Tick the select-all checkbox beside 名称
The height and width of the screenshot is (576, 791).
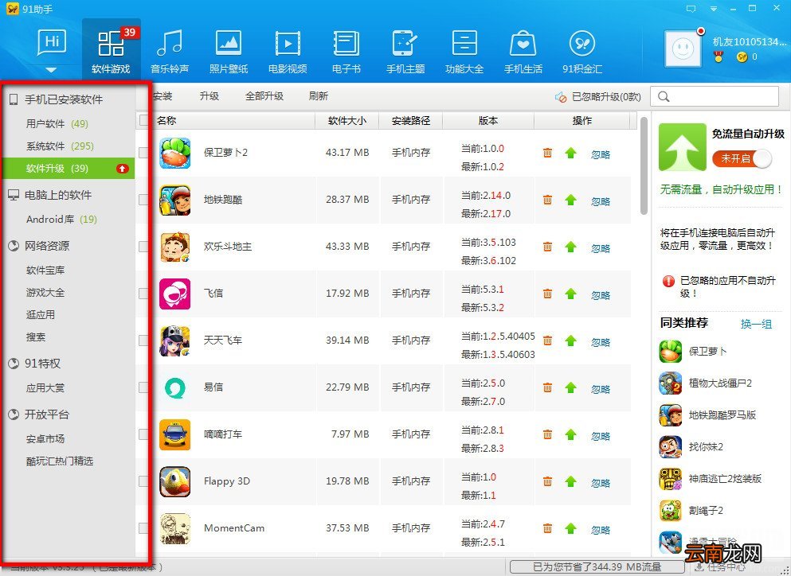click(144, 120)
